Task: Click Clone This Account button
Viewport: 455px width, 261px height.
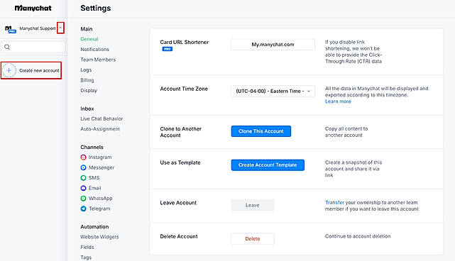Action: tap(261, 131)
